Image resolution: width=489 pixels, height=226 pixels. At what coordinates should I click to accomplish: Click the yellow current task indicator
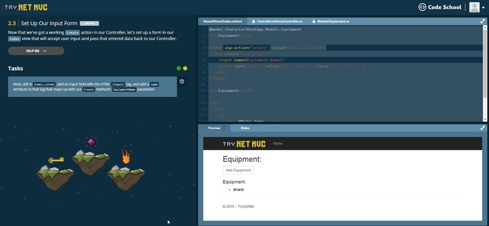click(185, 68)
